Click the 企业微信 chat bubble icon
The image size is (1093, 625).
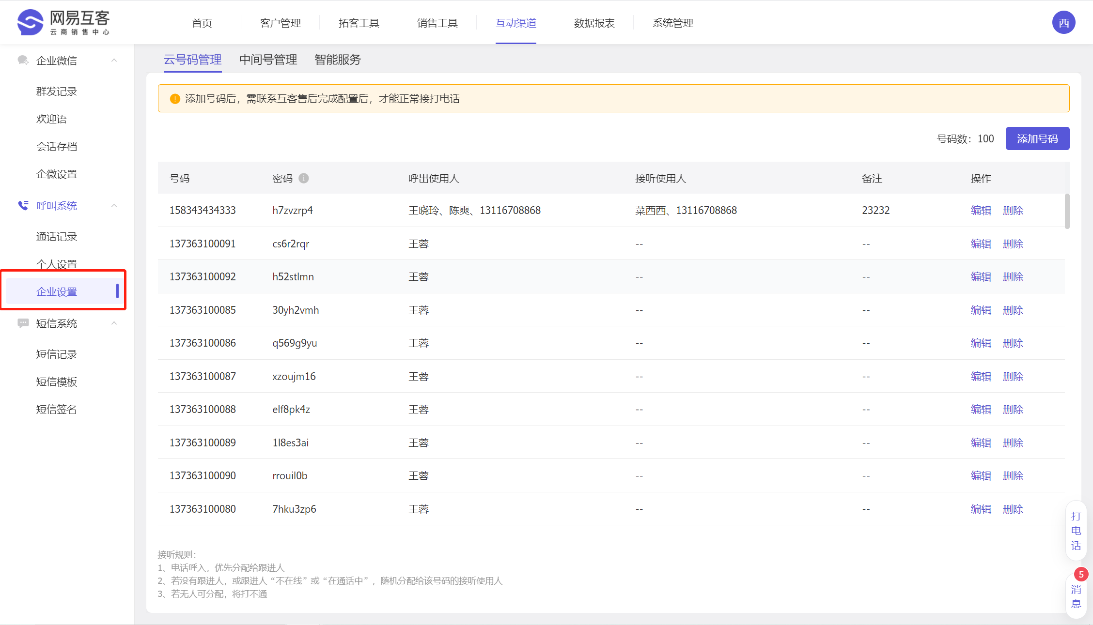tap(23, 61)
